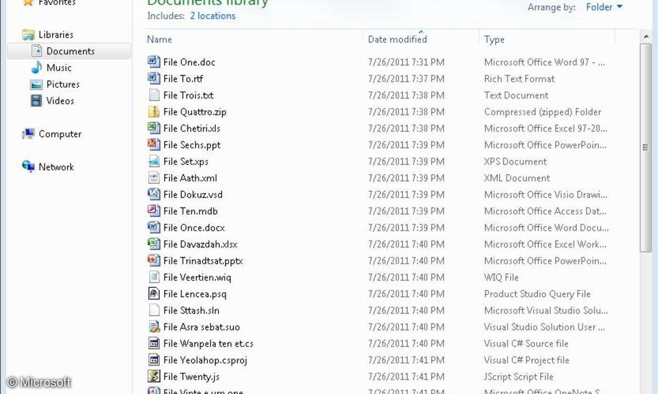658x394 pixels.
Task: Click the type cell of File One.doc
Action: (x=544, y=62)
